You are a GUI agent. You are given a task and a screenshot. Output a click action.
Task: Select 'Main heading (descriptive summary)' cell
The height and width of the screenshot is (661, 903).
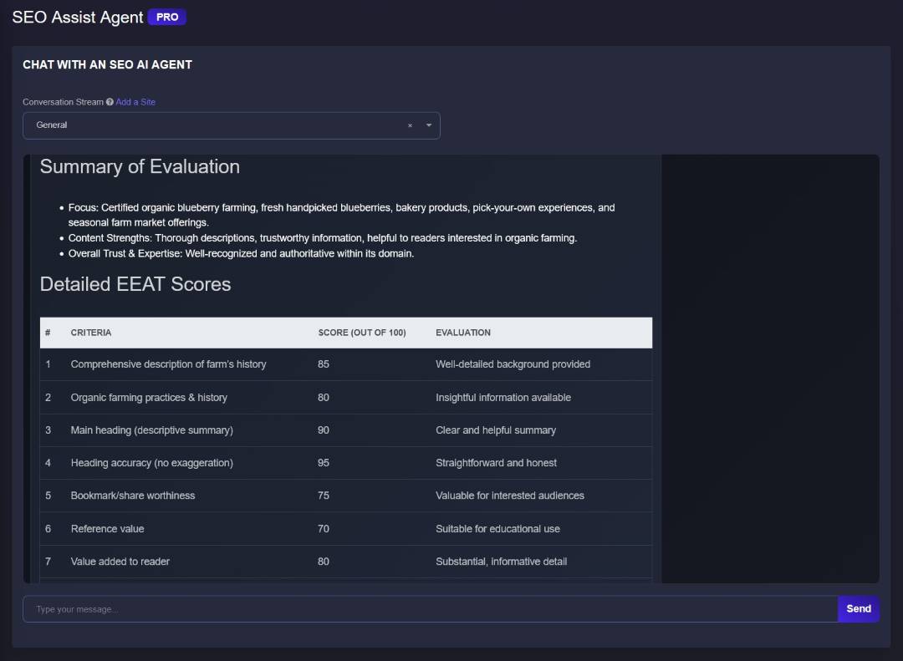pyautogui.click(x=152, y=430)
